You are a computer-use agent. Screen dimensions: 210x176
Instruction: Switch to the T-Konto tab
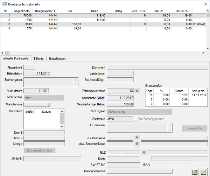point(38,59)
